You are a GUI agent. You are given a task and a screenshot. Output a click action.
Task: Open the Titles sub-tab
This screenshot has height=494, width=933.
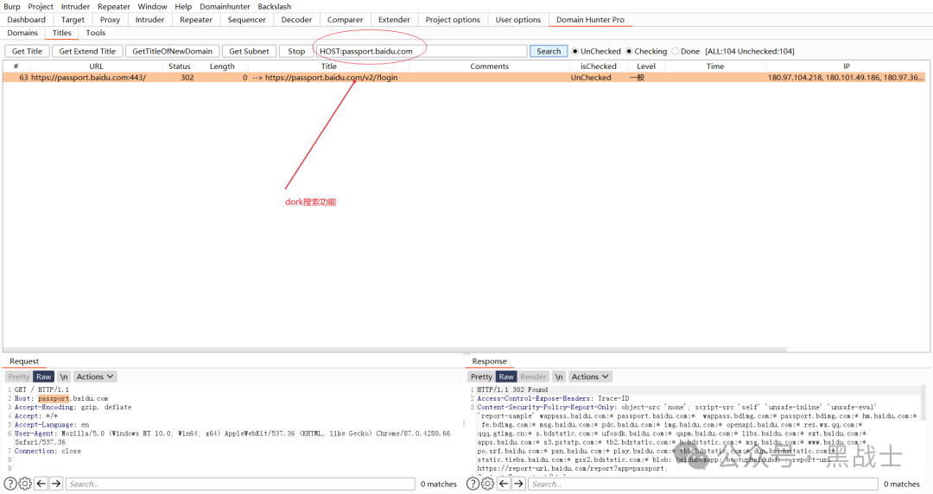click(62, 33)
